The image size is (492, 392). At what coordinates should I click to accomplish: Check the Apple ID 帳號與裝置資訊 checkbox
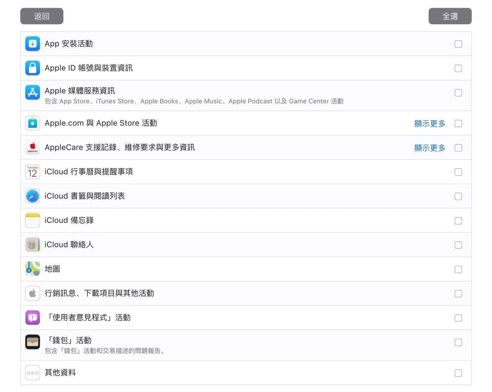tap(458, 68)
